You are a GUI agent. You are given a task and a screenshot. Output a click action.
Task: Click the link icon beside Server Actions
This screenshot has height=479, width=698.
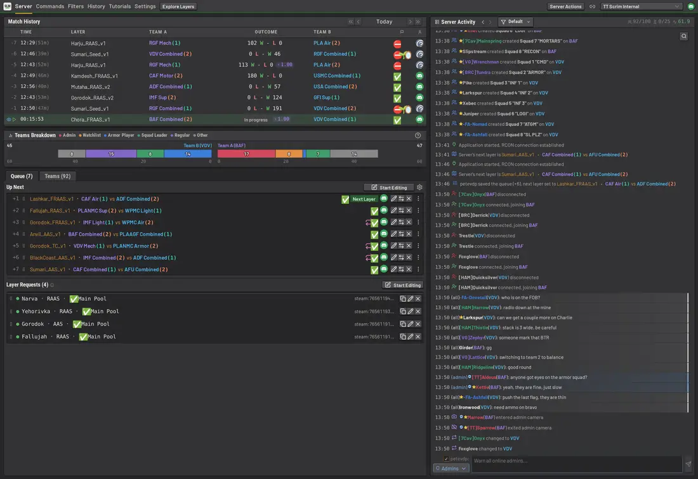pyautogui.click(x=592, y=7)
